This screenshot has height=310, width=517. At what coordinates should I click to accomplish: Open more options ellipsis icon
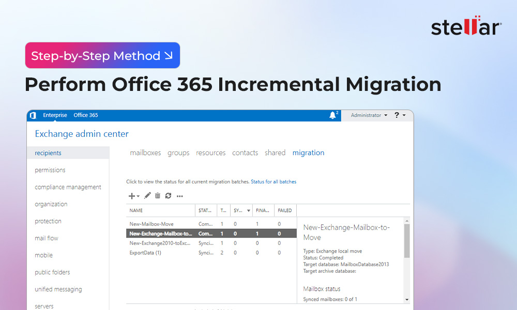(179, 196)
